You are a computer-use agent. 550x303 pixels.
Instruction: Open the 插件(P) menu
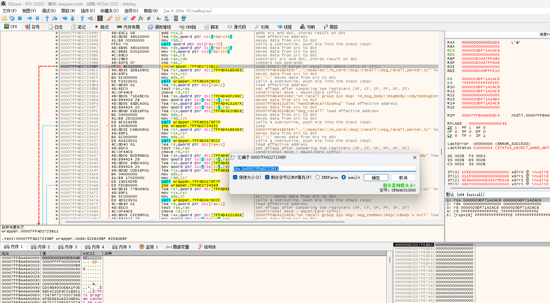pos(88,11)
